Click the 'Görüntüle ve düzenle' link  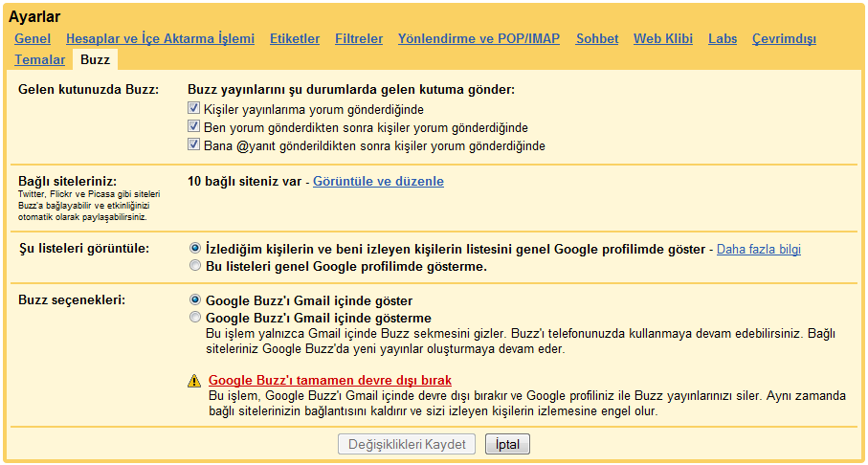(378, 182)
